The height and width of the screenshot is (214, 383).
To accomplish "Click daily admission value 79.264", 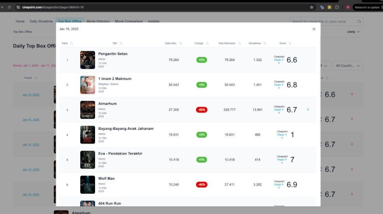I will pyautogui.click(x=174, y=60).
